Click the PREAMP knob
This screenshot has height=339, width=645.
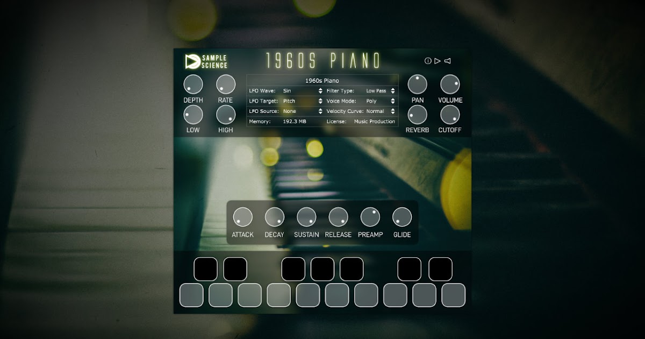point(370,217)
